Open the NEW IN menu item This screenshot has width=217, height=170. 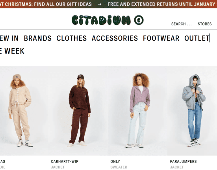9,38
